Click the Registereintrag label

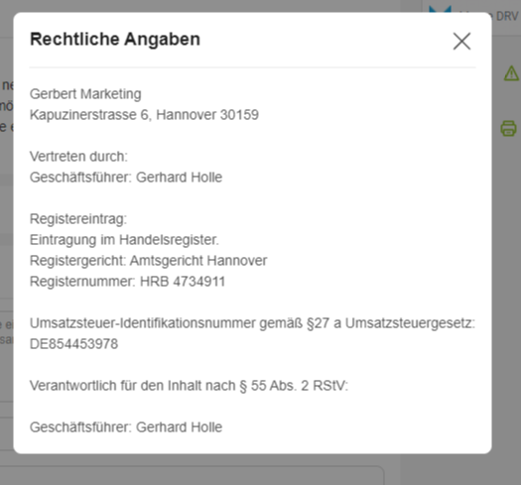pyautogui.click(x=78, y=219)
